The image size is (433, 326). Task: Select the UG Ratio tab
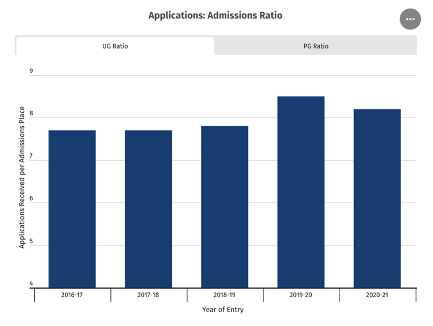pos(115,46)
